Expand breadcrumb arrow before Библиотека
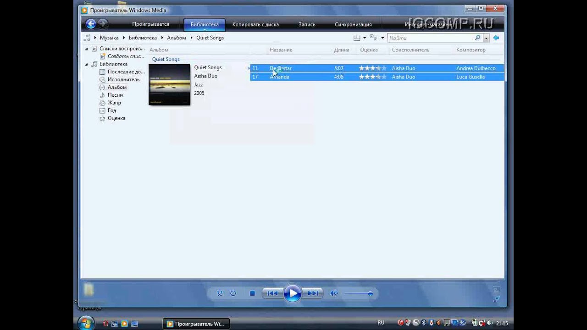The image size is (587, 330). pyautogui.click(x=124, y=38)
